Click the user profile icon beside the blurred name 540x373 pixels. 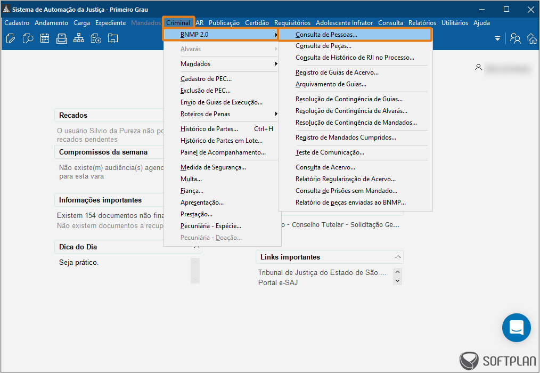click(478, 67)
